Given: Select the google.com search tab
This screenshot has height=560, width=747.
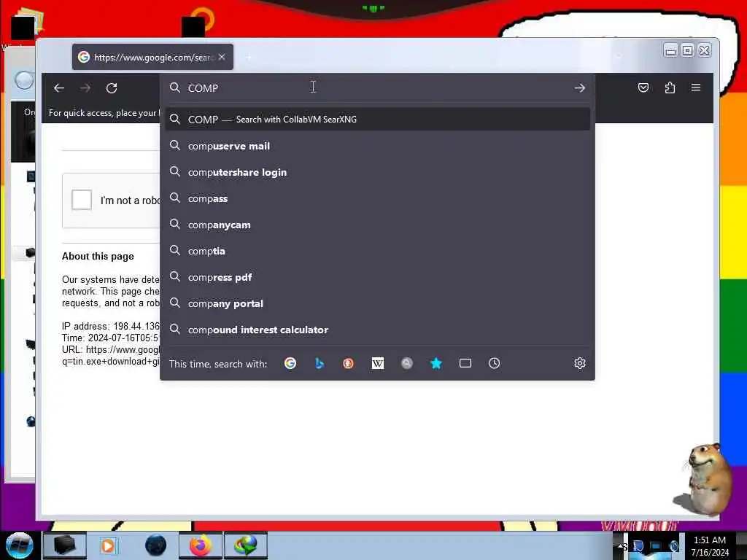Looking at the screenshot, I should (152, 57).
